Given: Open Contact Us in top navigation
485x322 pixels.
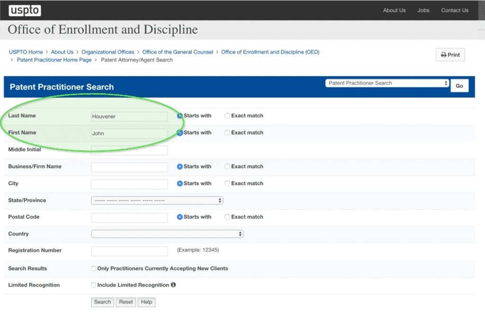Looking at the screenshot, I should (x=455, y=10).
